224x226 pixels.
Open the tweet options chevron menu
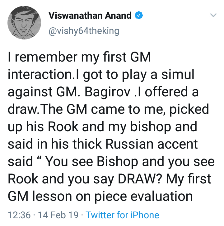coord(213,15)
